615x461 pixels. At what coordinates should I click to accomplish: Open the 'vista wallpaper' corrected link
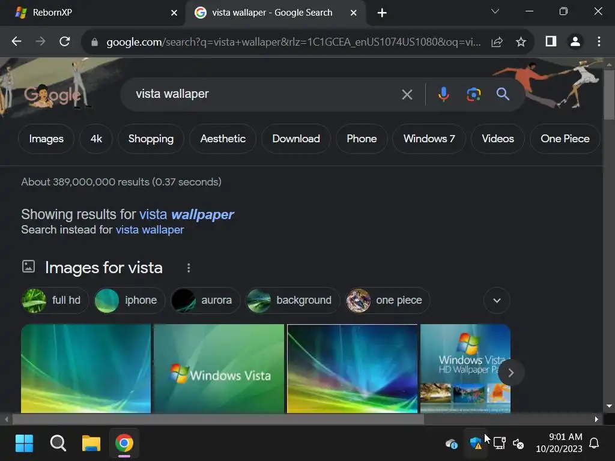click(187, 214)
